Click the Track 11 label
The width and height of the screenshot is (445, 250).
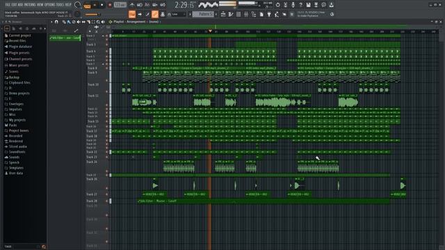[x=92, y=96]
